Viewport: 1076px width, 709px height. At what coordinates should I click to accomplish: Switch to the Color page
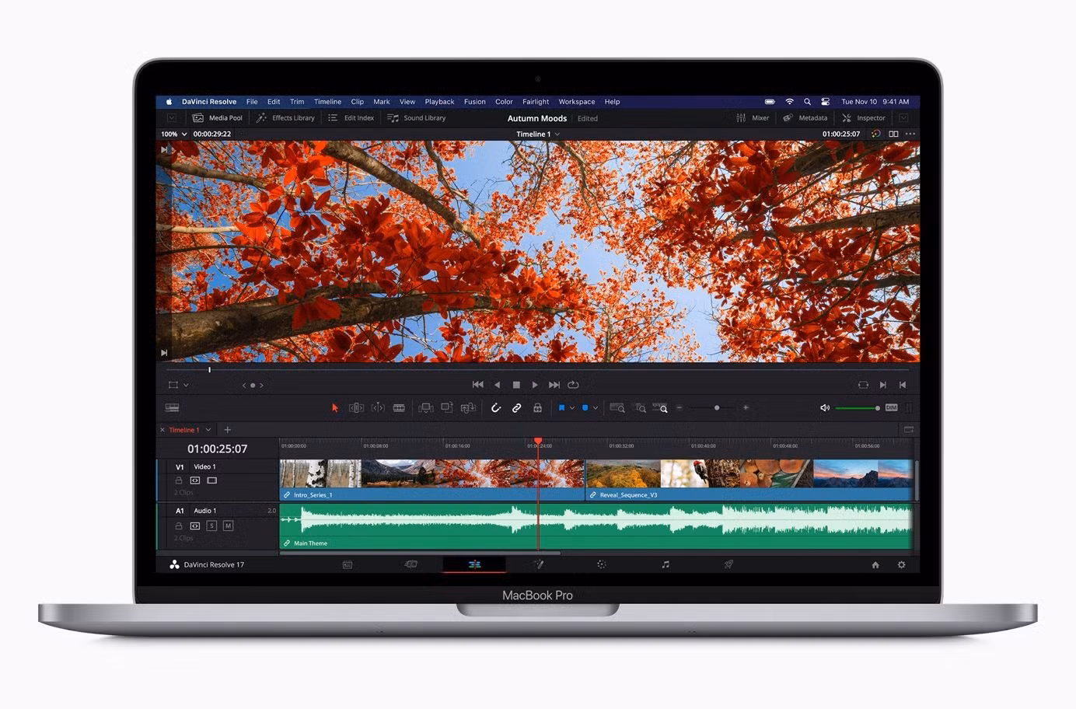point(601,564)
